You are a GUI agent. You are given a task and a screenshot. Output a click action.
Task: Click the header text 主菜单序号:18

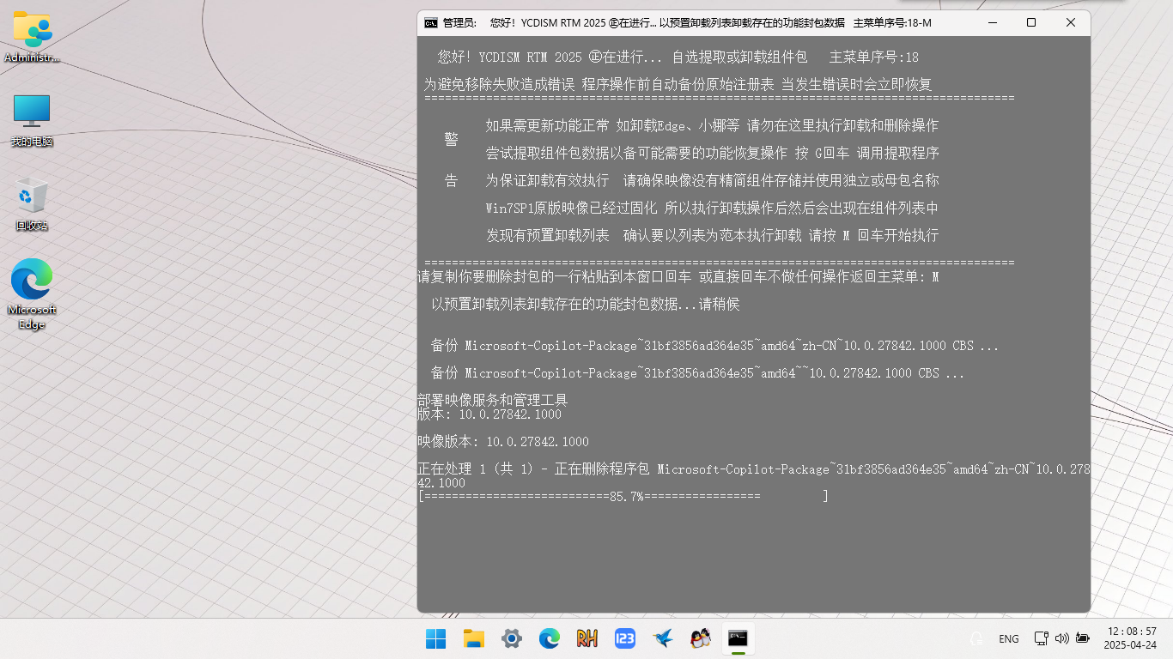[x=874, y=57]
